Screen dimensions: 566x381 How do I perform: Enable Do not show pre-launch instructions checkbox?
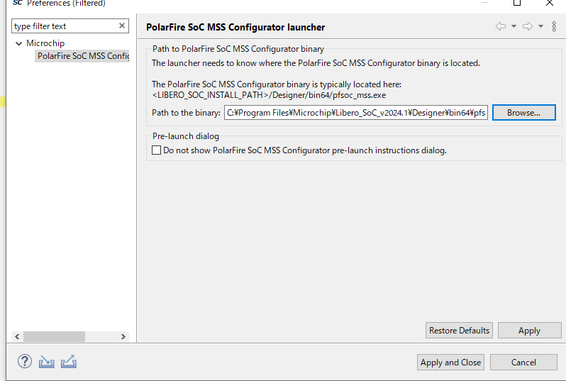pos(157,150)
